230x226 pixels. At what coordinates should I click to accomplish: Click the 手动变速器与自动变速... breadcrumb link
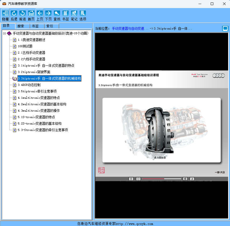pyautogui.click(x=130, y=28)
